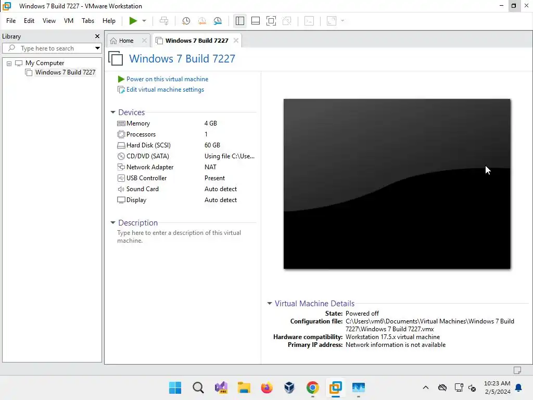Open the Tabs menu
Viewport: 533px width, 400px height.
(x=87, y=21)
